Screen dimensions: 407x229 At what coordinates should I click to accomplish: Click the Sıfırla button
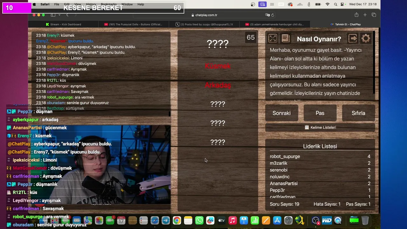[358, 113]
